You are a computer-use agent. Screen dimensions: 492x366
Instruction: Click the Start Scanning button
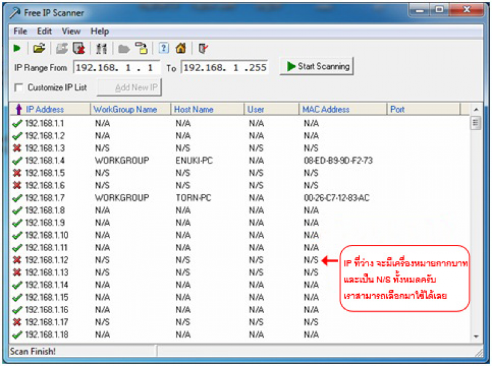(x=317, y=66)
